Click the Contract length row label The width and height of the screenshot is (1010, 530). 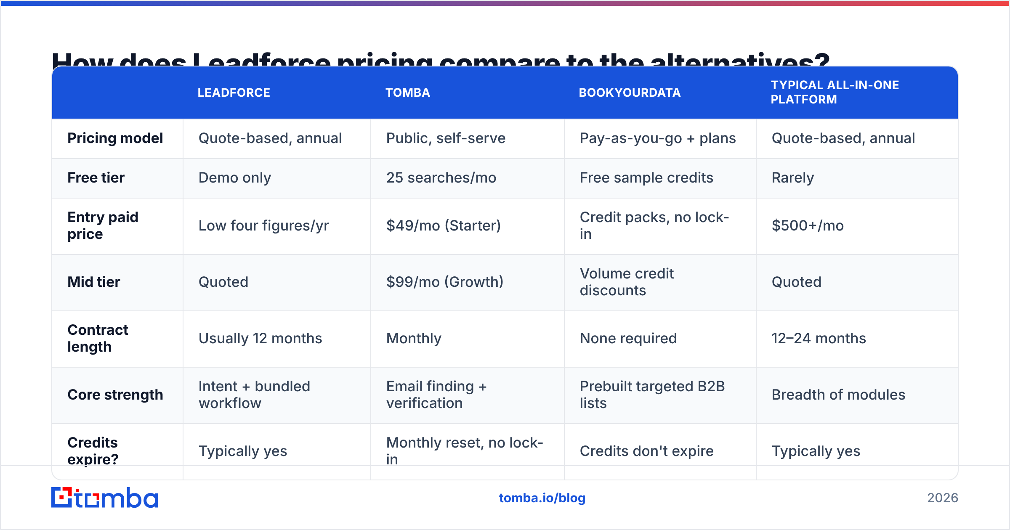tap(98, 339)
